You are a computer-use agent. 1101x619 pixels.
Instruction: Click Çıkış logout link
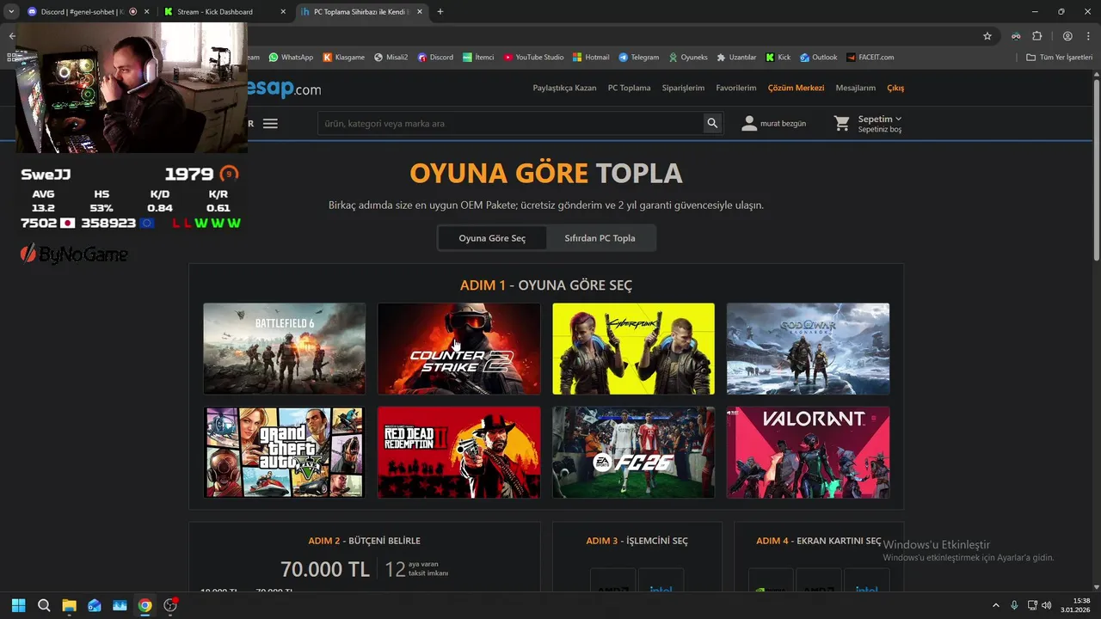click(895, 88)
